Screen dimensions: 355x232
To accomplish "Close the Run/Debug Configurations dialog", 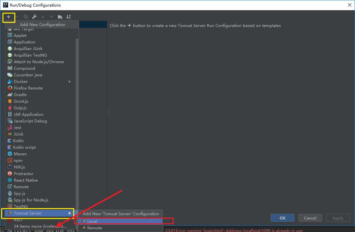I will [350, 5].
